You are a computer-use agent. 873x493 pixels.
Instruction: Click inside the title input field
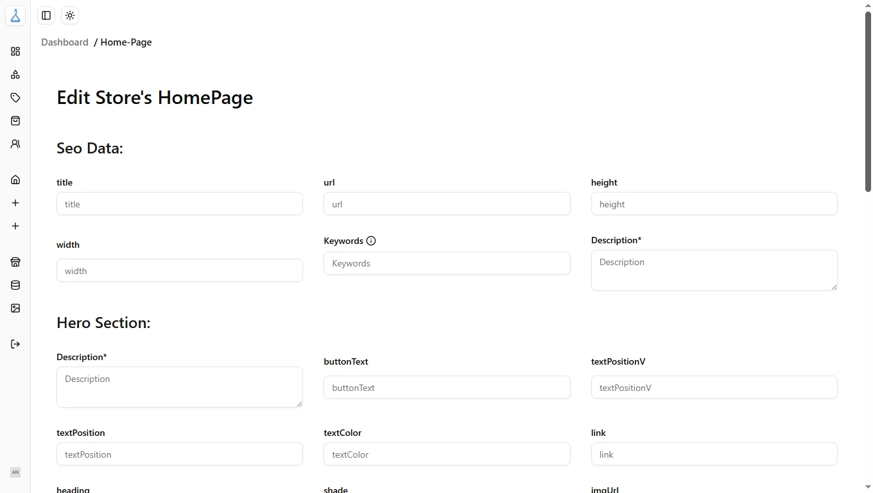click(x=179, y=203)
